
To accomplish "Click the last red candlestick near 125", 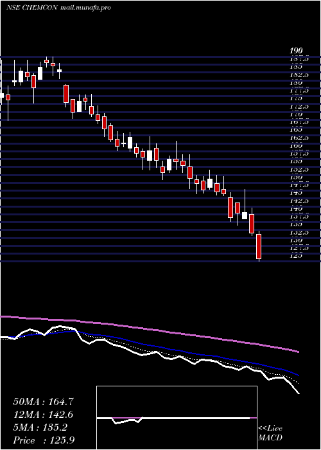I will [259, 246].
